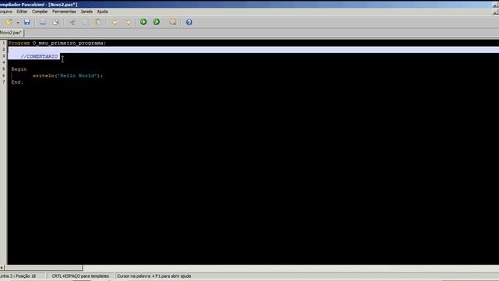This screenshot has width=499, height=281.
Task: Click the Print icon
Action: click(x=43, y=22)
